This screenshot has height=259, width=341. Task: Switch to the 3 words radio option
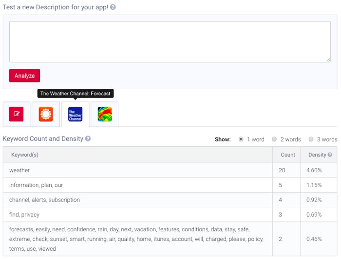point(311,139)
